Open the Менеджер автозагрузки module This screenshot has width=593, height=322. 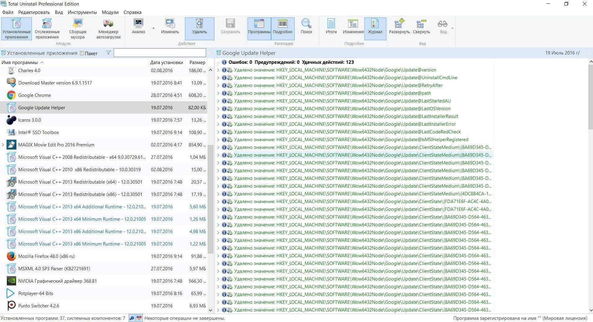[x=108, y=28]
